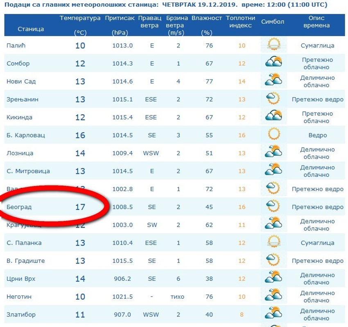Click the cloud icon for Црни Врх

coord(273,278)
